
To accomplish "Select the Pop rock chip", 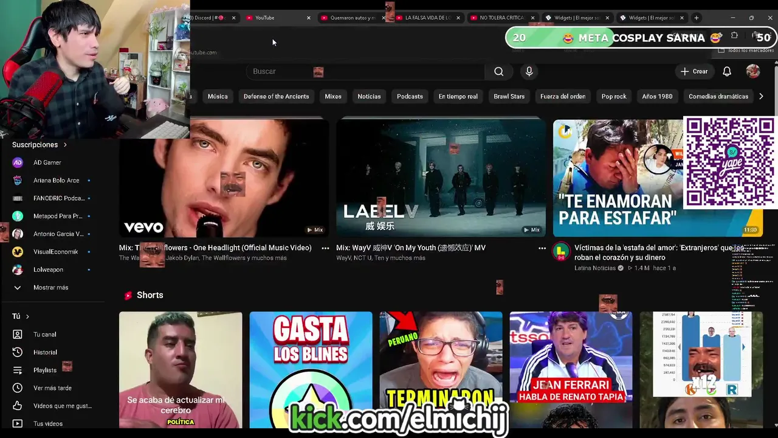I will tap(614, 96).
